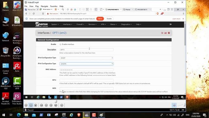Viewport: 209px width, 118px height.
Task: Open the media player Help menu
Action: [61, 6]
